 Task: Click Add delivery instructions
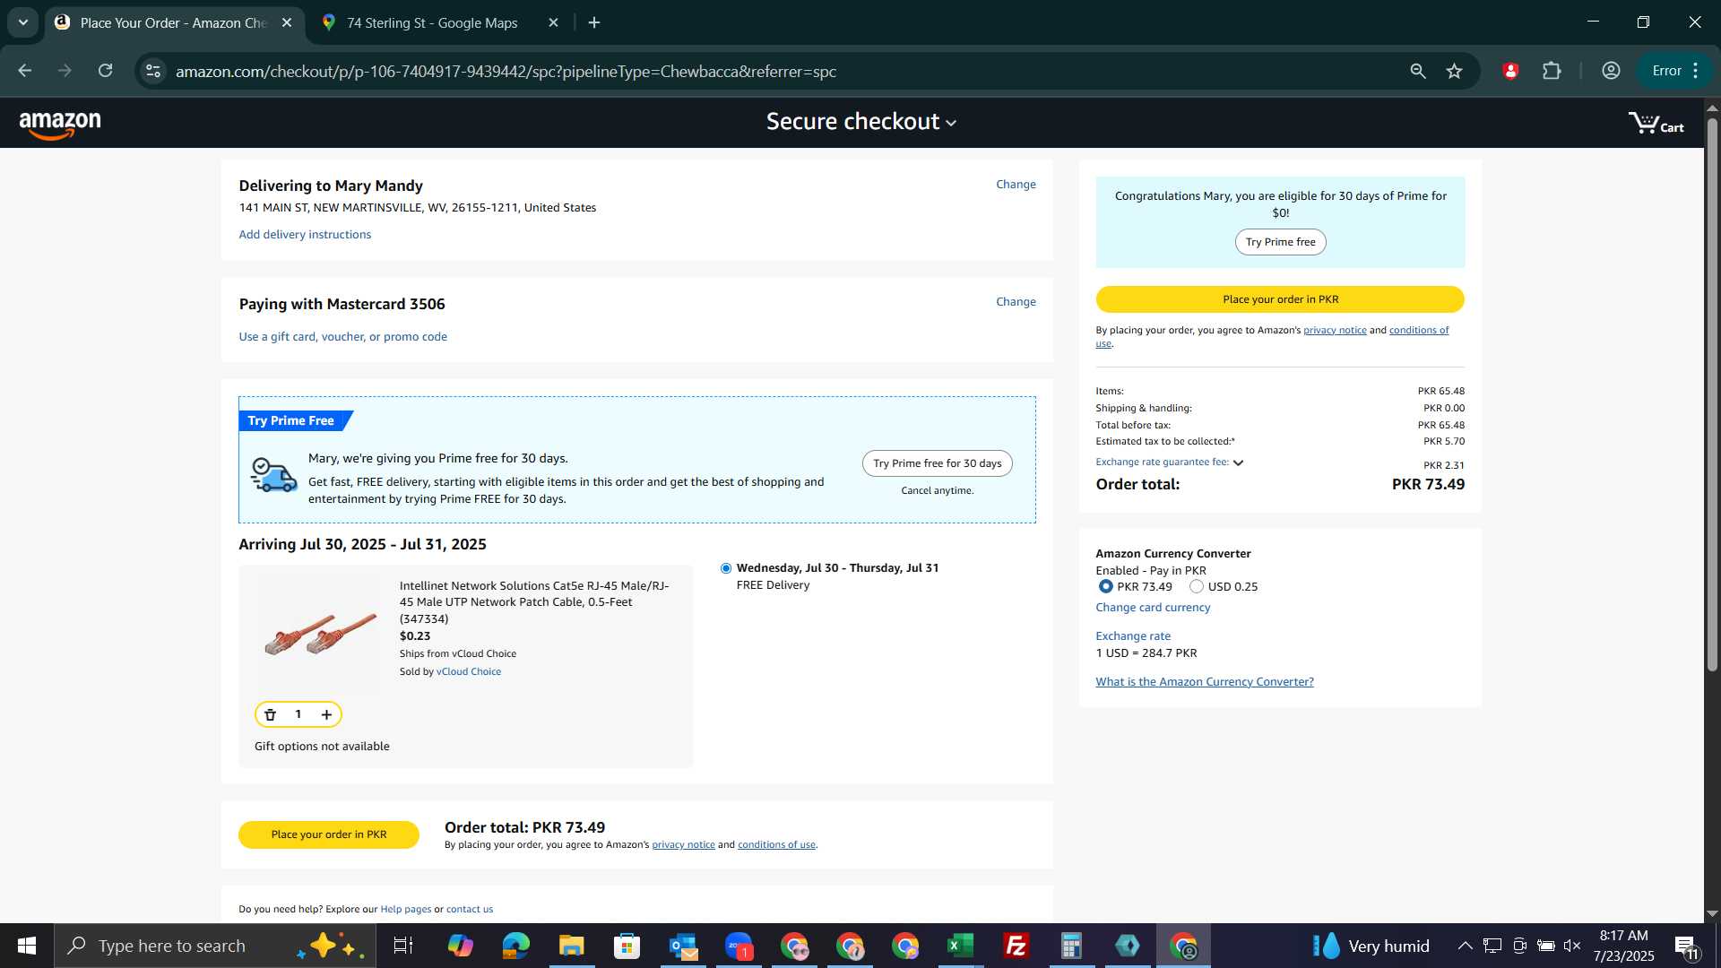coord(305,235)
